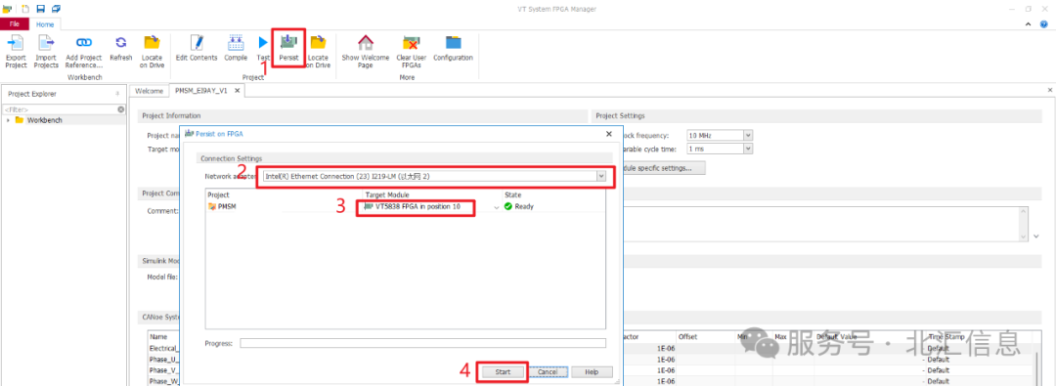Clear the Project Explorer filter
1056x386 pixels.
coord(121,109)
